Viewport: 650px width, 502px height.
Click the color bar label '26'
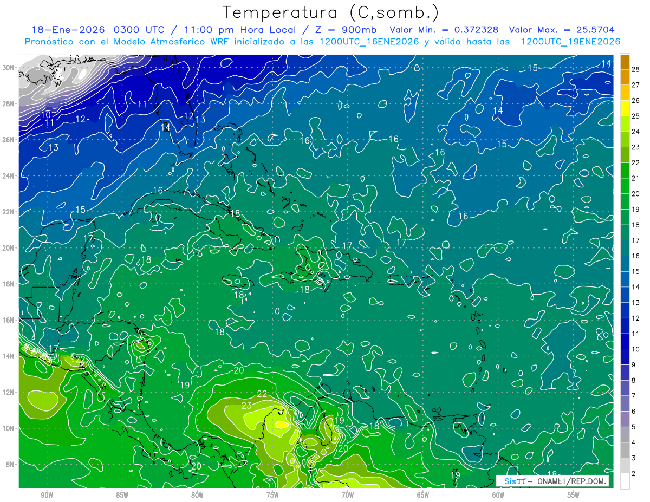636,100
